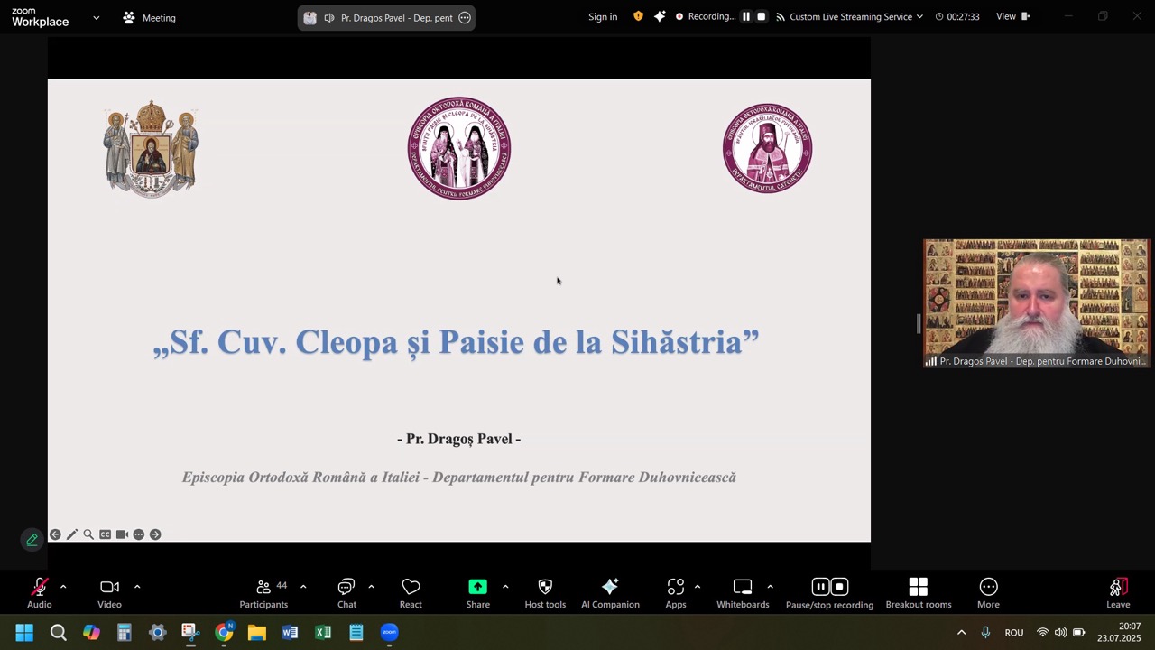The height and width of the screenshot is (650, 1155).
Task: Unmute the microphone with Audio button
Action: coord(40,593)
